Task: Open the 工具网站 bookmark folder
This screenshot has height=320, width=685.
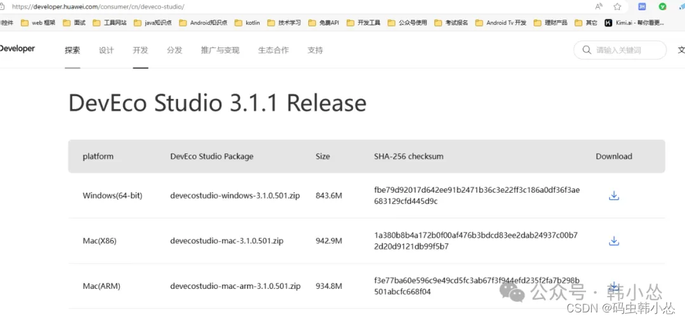Action: point(110,23)
